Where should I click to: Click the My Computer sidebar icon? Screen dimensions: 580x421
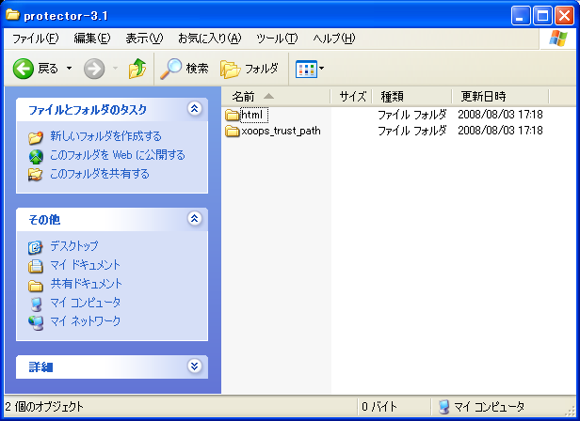click(36, 304)
